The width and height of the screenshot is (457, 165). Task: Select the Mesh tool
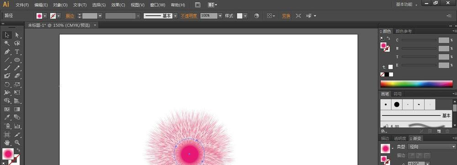[7, 109]
